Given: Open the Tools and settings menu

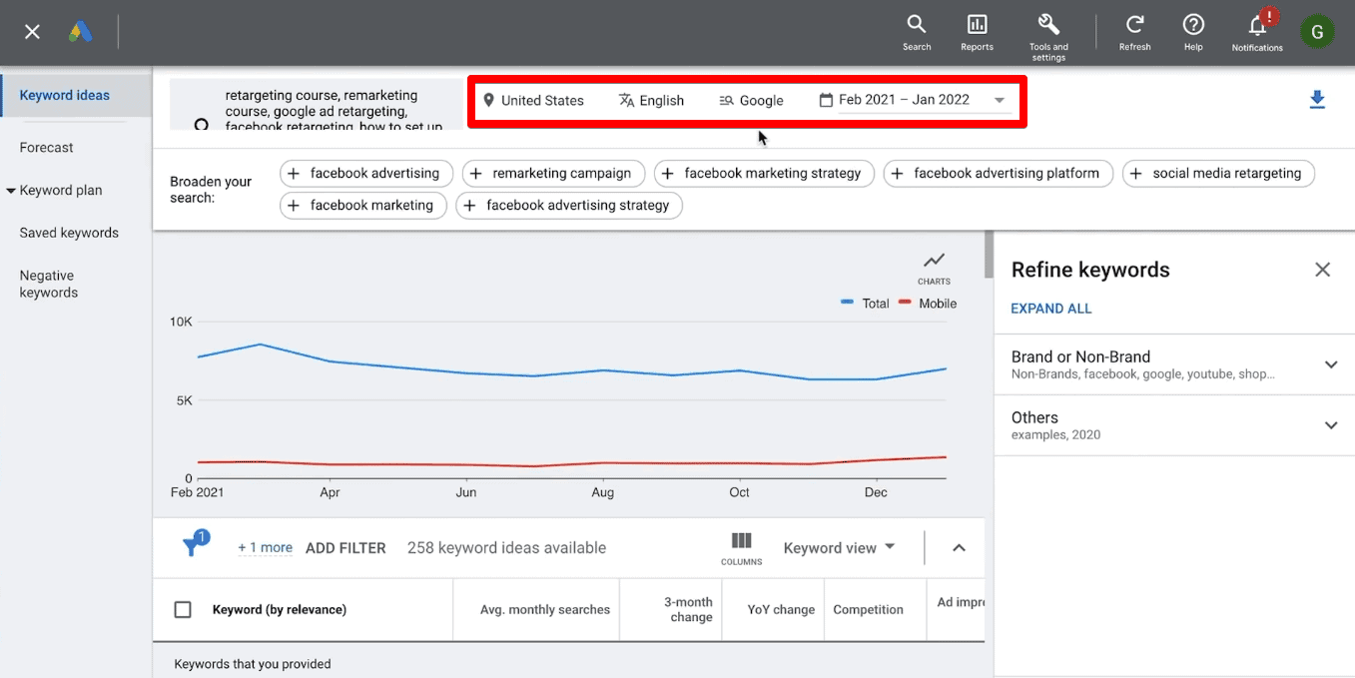Looking at the screenshot, I should click(x=1047, y=32).
